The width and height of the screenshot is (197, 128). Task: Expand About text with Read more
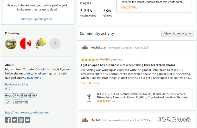click(x=34, y=78)
